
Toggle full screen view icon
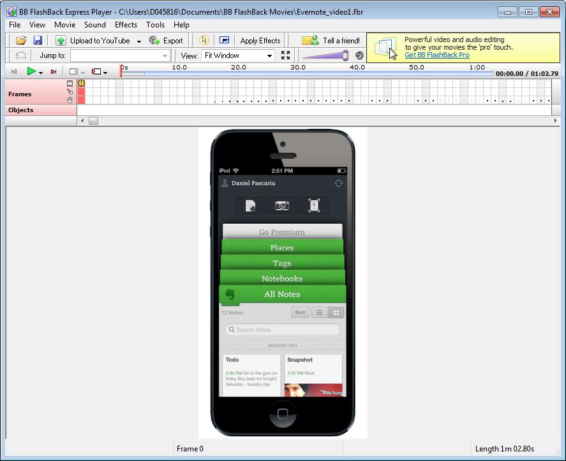285,55
